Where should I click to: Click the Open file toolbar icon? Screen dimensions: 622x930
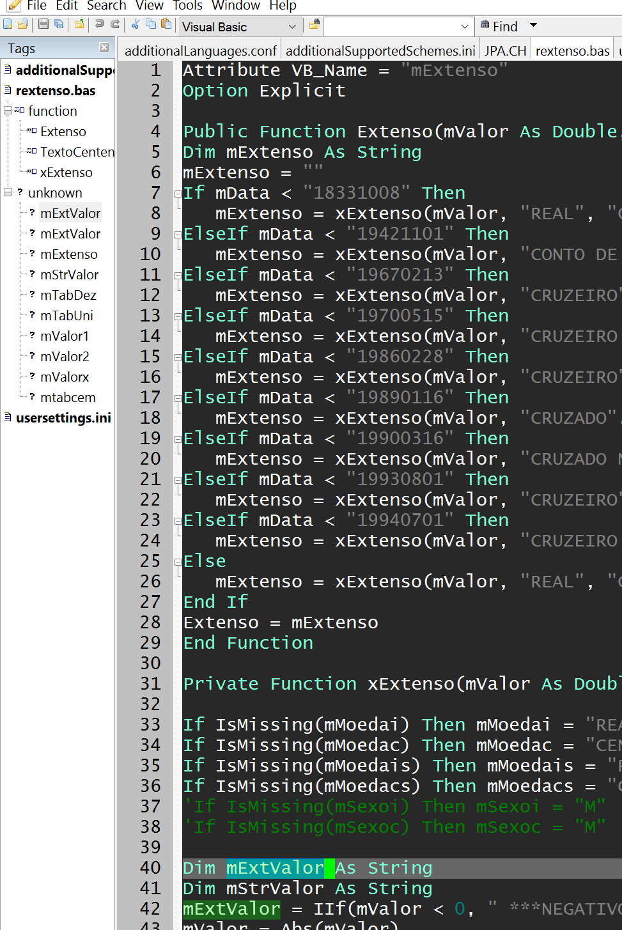[23, 25]
